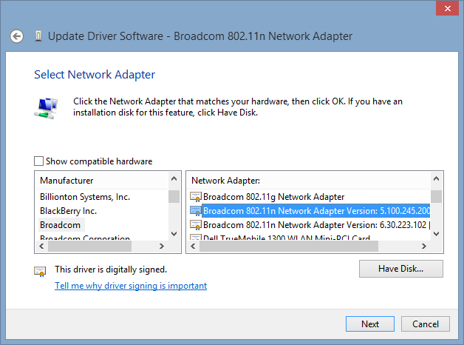Select Billionton Systems, Inc. manufacturer
The width and height of the screenshot is (464, 345).
[85, 197]
